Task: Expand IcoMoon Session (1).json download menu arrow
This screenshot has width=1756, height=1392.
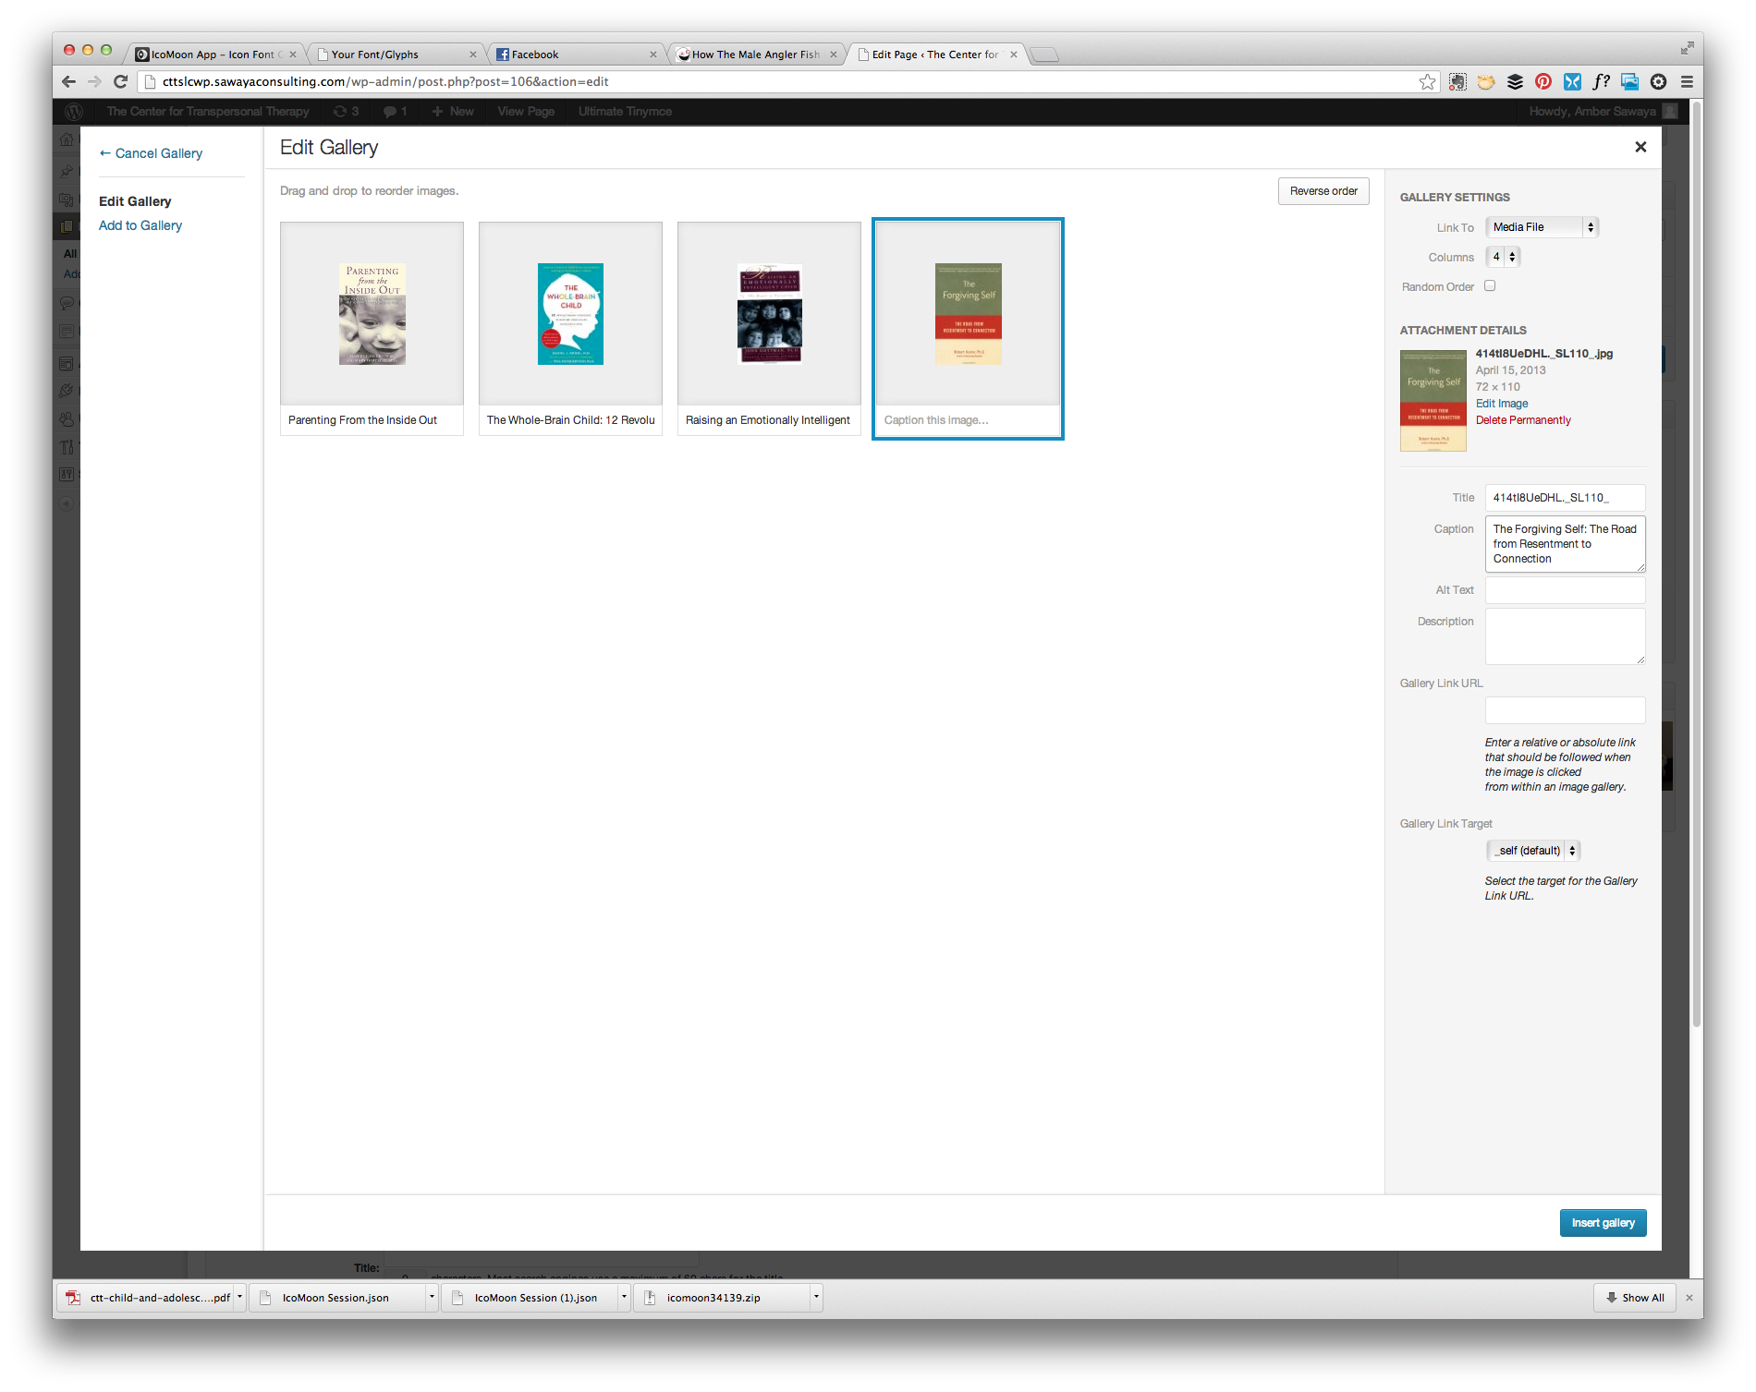Action: tap(624, 1298)
